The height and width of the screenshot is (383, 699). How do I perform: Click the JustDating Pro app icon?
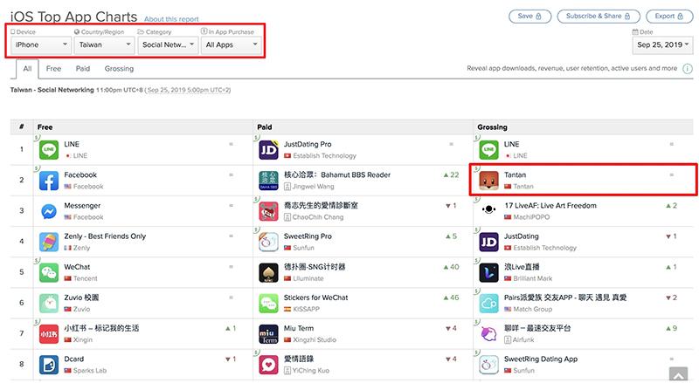(269, 150)
